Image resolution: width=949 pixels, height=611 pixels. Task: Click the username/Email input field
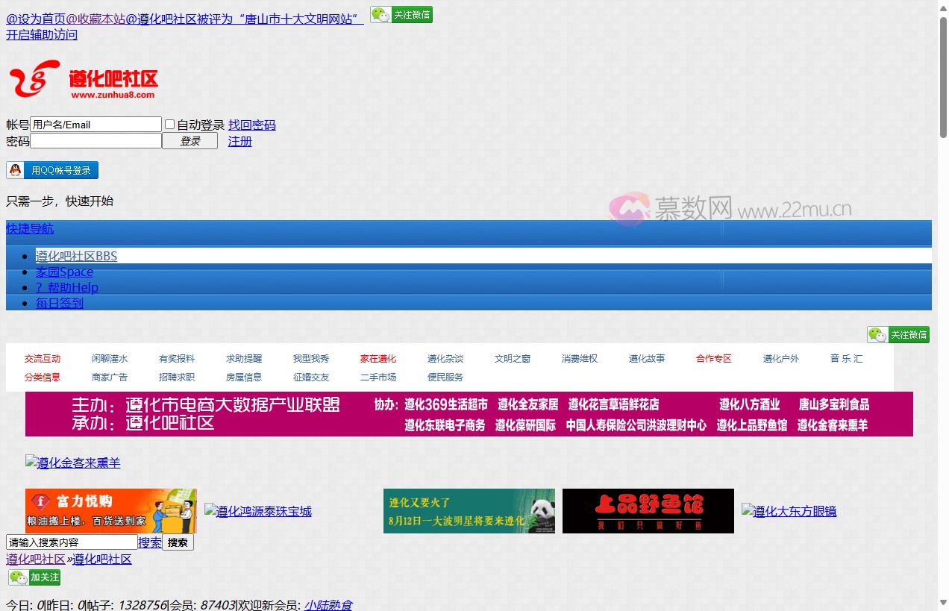95,125
